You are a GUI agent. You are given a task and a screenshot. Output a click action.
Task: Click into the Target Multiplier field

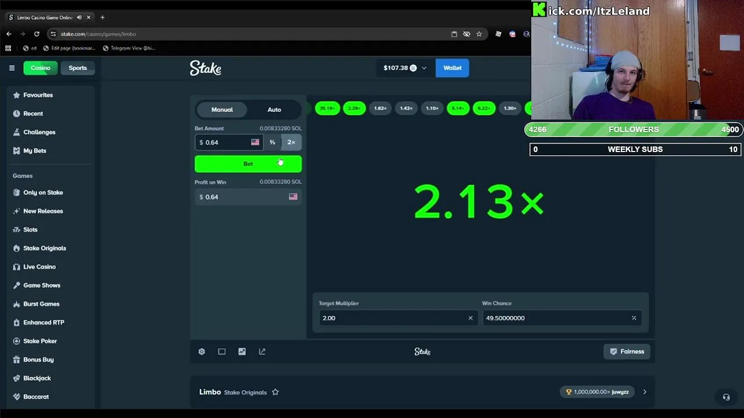pyautogui.click(x=398, y=318)
